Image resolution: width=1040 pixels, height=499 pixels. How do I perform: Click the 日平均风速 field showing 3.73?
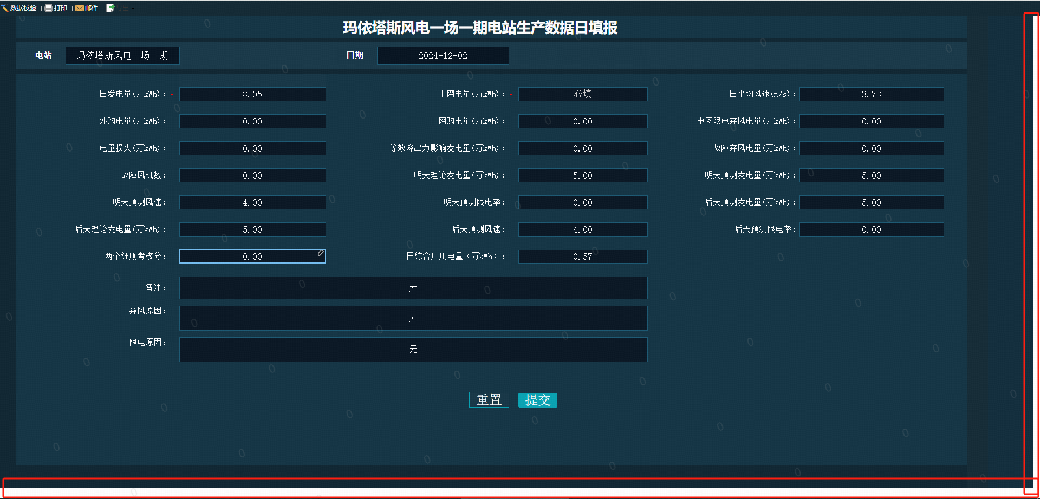click(872, 94)
